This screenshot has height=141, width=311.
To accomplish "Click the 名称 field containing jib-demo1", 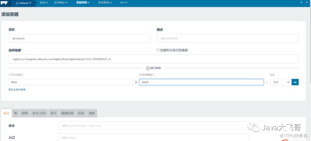I will 79,38.
